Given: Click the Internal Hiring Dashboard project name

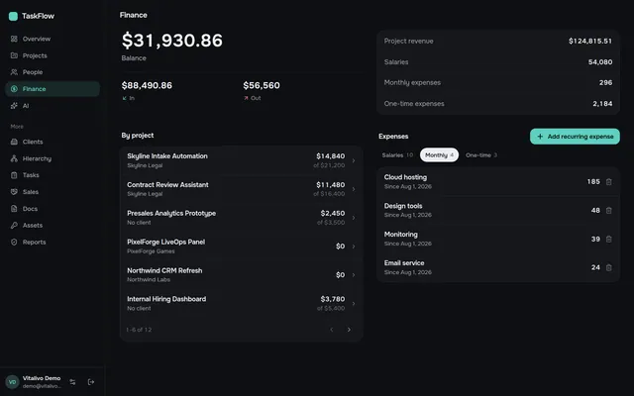Looking at the screenshot, I should (166, 299).
